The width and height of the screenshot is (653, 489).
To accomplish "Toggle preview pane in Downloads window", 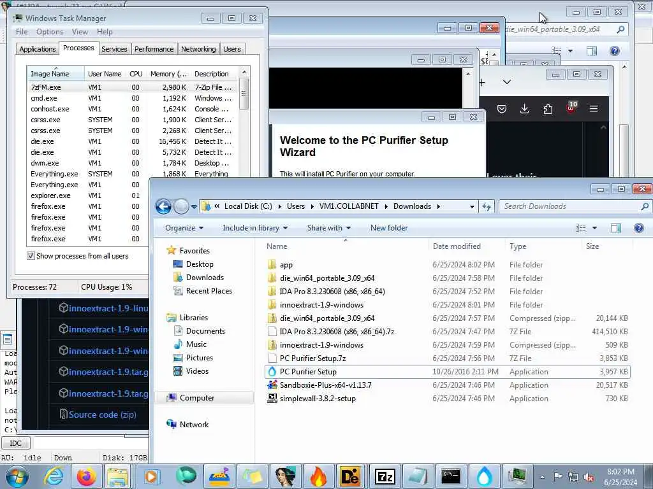I will click(x=615, y=228).
